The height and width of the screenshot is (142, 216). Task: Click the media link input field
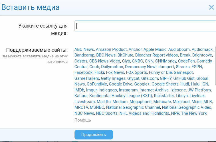click(146, 26)
